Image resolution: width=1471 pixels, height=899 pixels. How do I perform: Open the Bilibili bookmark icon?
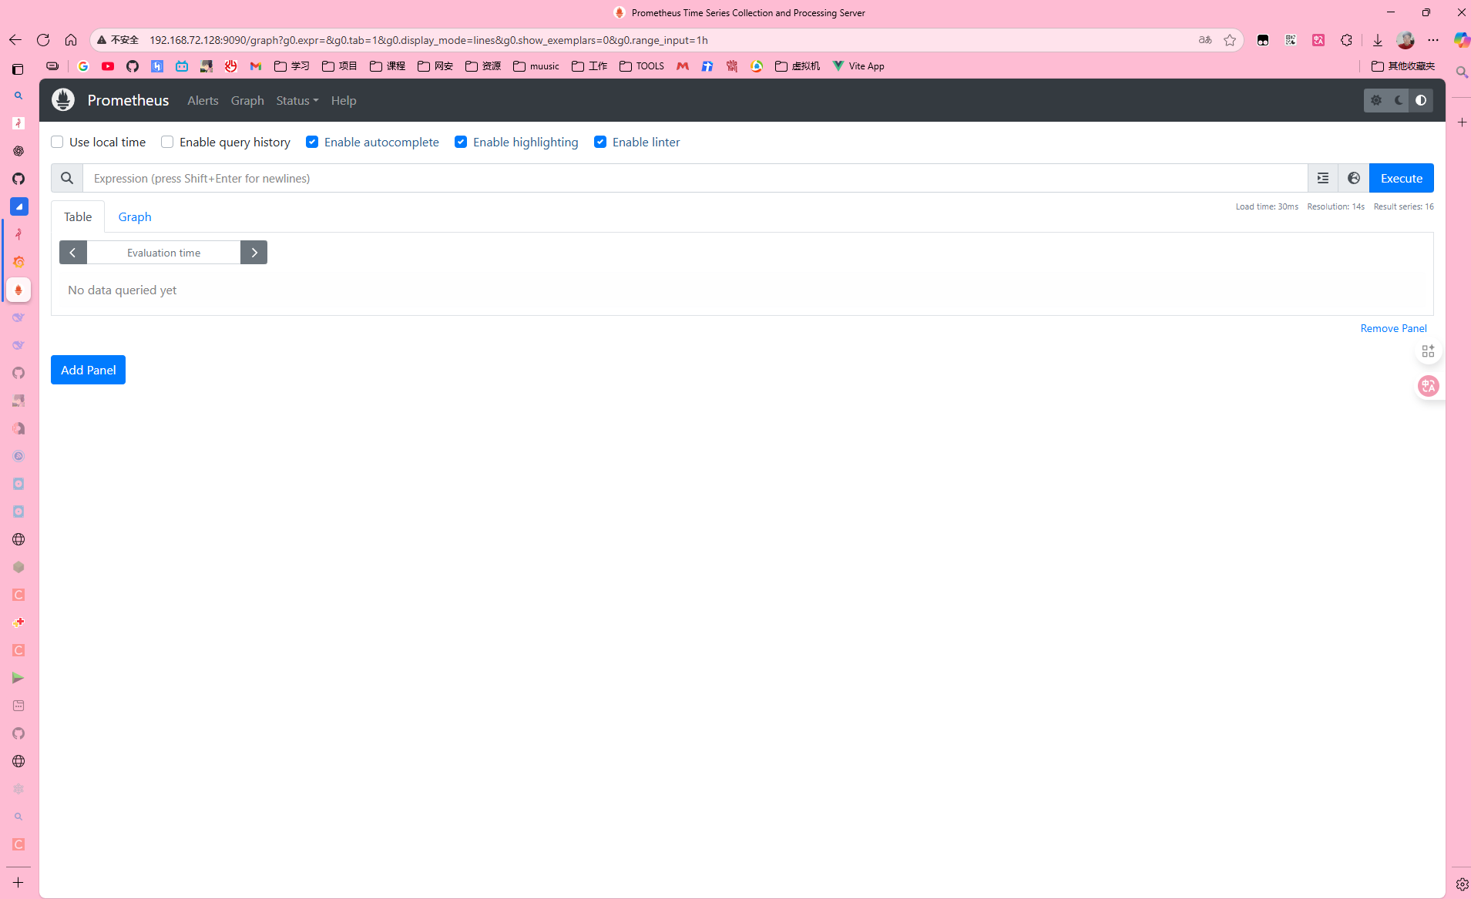pos(182,66)
